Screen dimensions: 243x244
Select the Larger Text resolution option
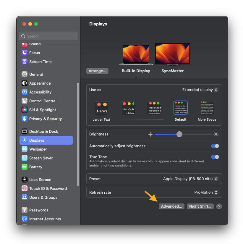coord(101,111)
